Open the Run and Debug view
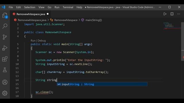 5,48
